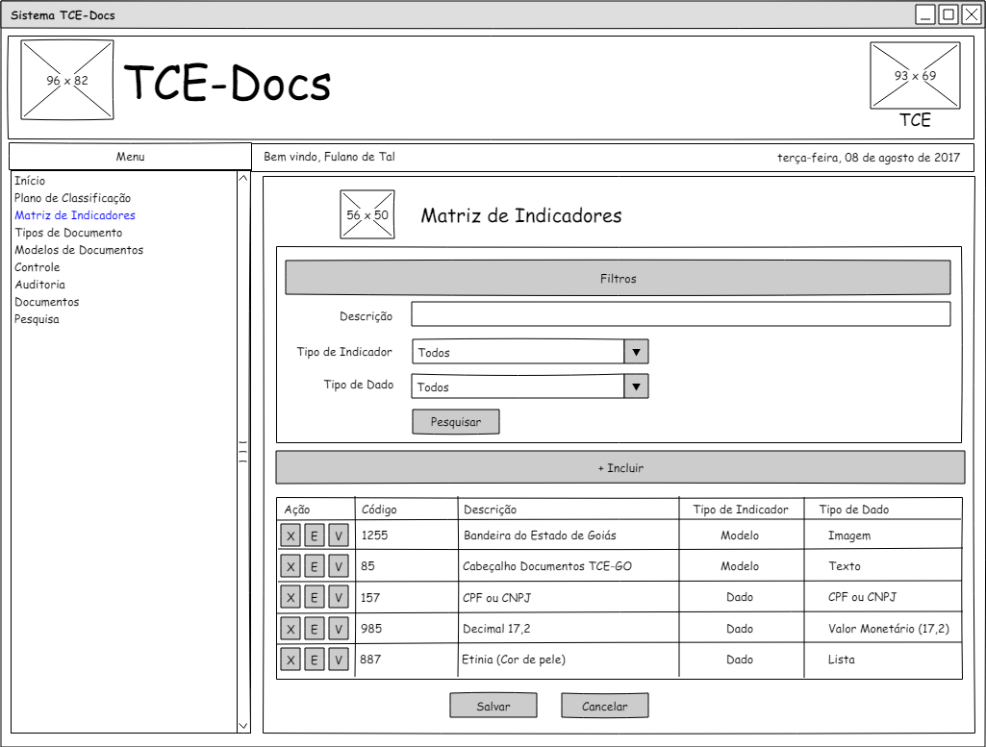Viewport: 986px width, 747px height.
Task: Click V button for Bandeira do Estado row
Action: 338,535
